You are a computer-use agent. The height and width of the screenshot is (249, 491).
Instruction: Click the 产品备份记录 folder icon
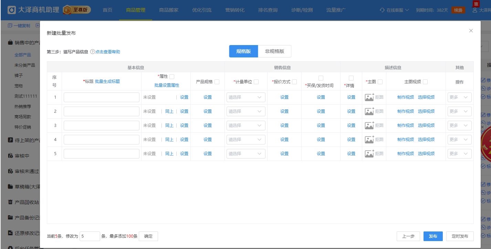click(x=10, y=218)
